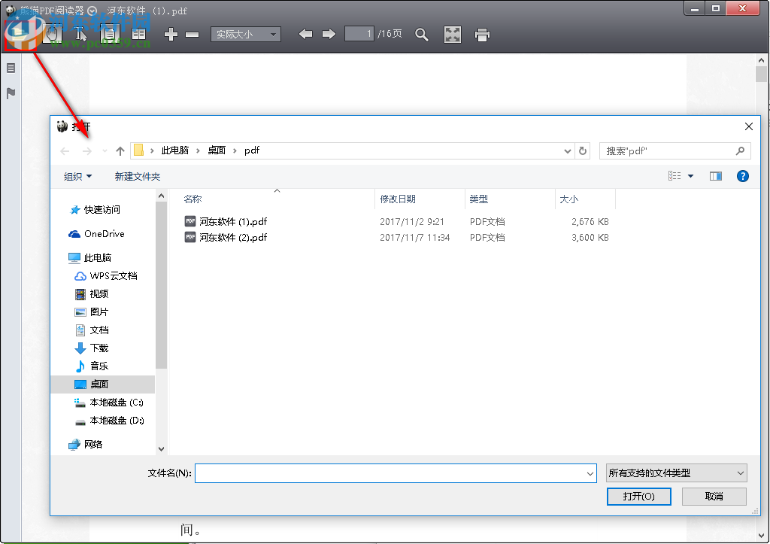This screenshot has height=544, width=770.
Task: Go to next page arrow
Action: coord(329,34)
